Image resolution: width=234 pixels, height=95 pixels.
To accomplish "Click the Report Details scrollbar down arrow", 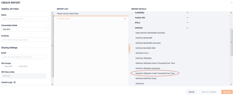I will (x=231, y=84).
